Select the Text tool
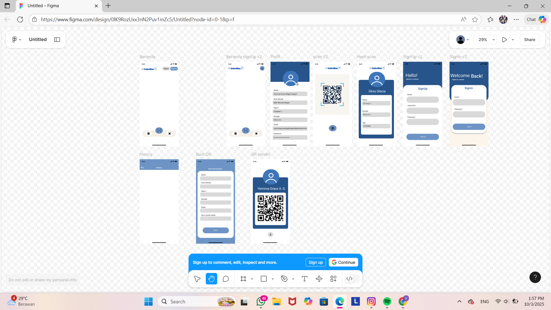551x310 pixels. [304, 279]
